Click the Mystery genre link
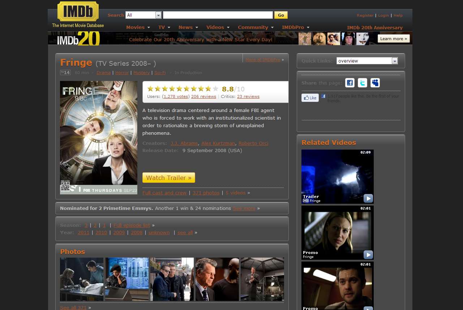 141,73
